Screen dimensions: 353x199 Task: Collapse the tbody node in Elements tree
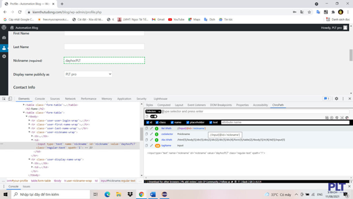(x=27, y=116)
